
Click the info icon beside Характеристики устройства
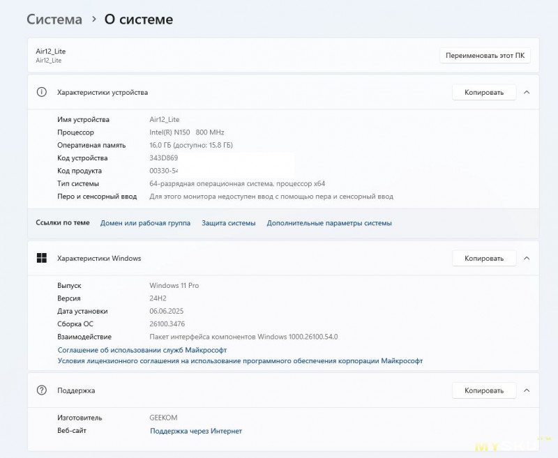tap(42, 92)
